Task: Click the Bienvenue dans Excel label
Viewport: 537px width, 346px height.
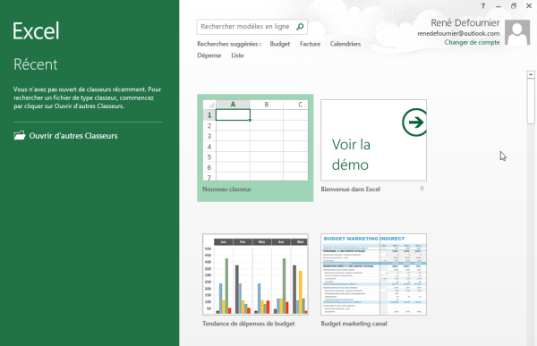Action: point(350,190)
